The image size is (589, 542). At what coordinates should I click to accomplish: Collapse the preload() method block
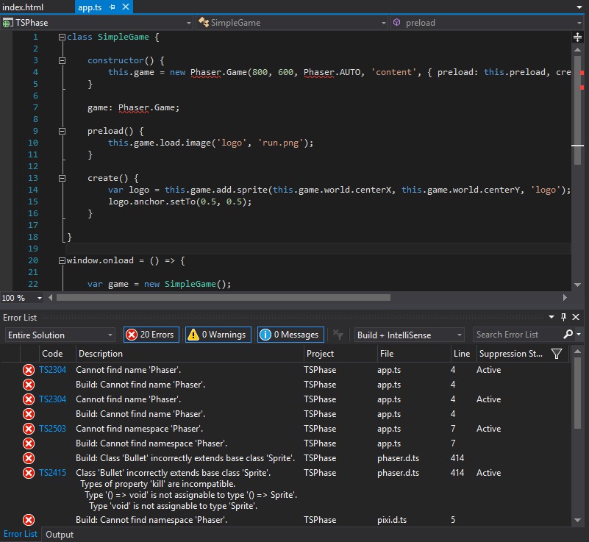[62, 131]
